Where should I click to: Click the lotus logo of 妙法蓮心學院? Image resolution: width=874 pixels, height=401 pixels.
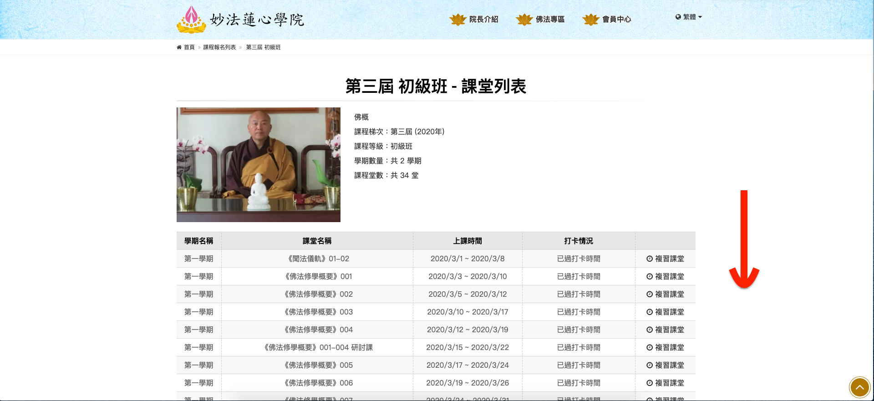[191, 20]
